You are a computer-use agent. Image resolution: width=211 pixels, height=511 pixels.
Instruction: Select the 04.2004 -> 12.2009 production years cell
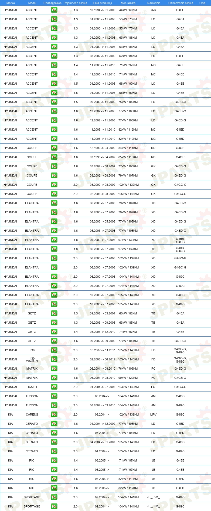[103, 424]
